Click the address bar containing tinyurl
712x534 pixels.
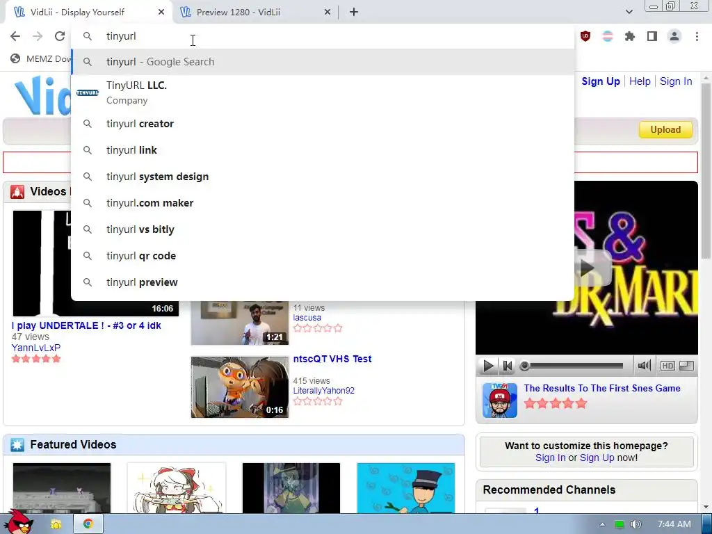tap(323, 36)
